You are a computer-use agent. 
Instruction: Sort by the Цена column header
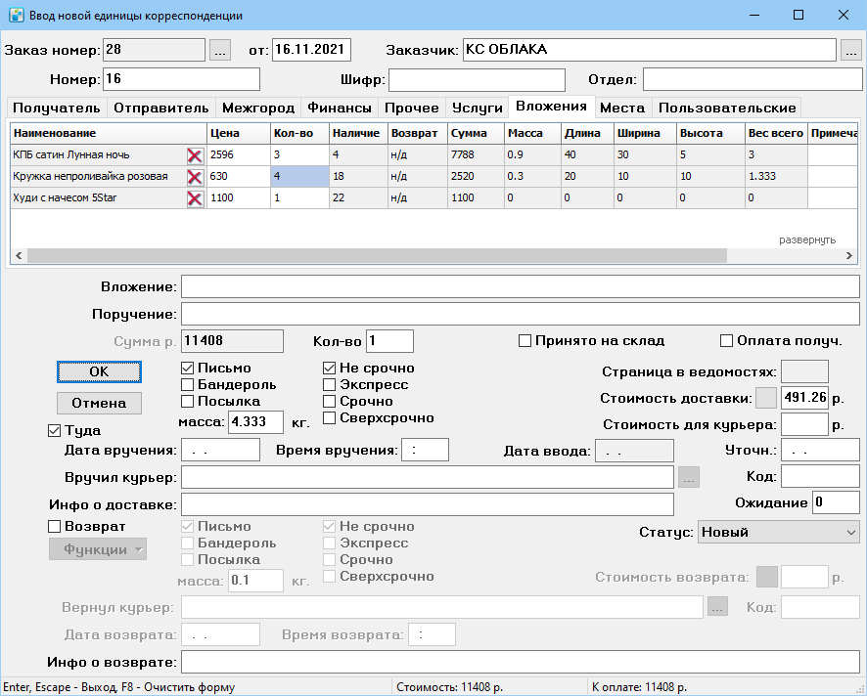[x=239, y=133]
